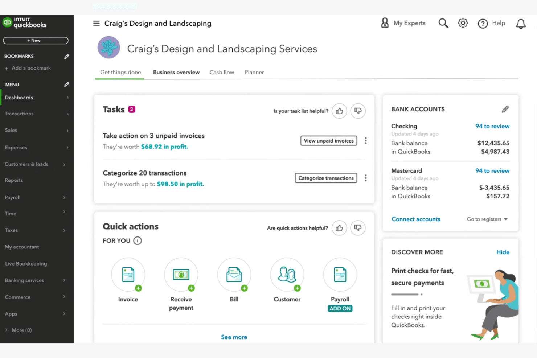
Task: Open the notifications bell
Action: pyautogui.click(x=521, y=24)
